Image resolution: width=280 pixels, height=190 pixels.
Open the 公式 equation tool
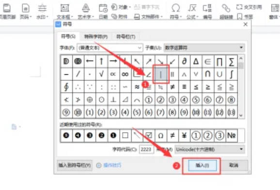(x=192, y=11)
